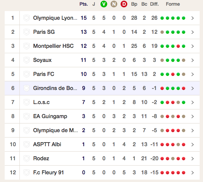Screen dimensions: 203x182
Task: Open the EA Guingamp team name
Action: (x=50, y=116)
